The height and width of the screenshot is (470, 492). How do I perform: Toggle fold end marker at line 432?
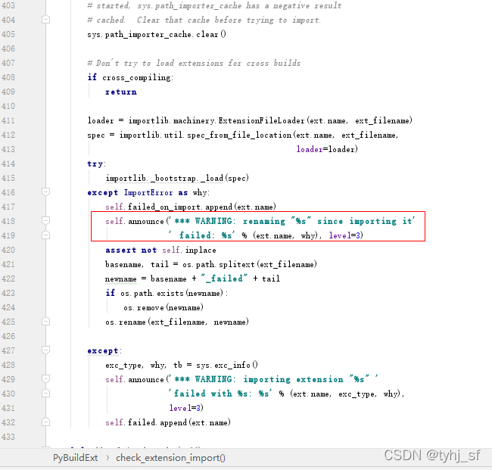[46, 422]
